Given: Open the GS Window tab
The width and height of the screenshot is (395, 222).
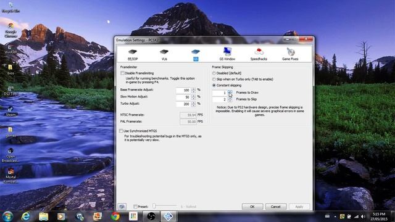Looking at the screenshot, I should click(227, 54).
